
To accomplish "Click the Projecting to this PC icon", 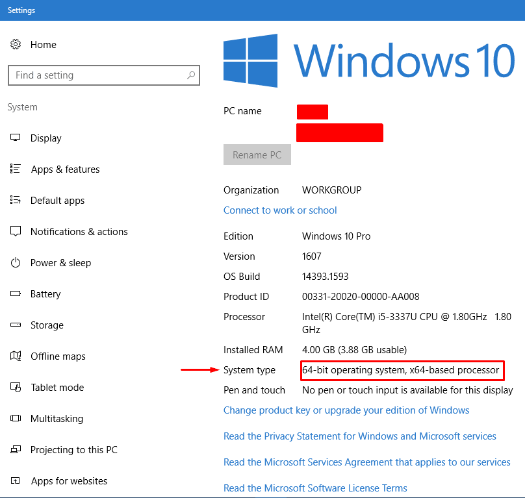I will [x=16, y=449].
